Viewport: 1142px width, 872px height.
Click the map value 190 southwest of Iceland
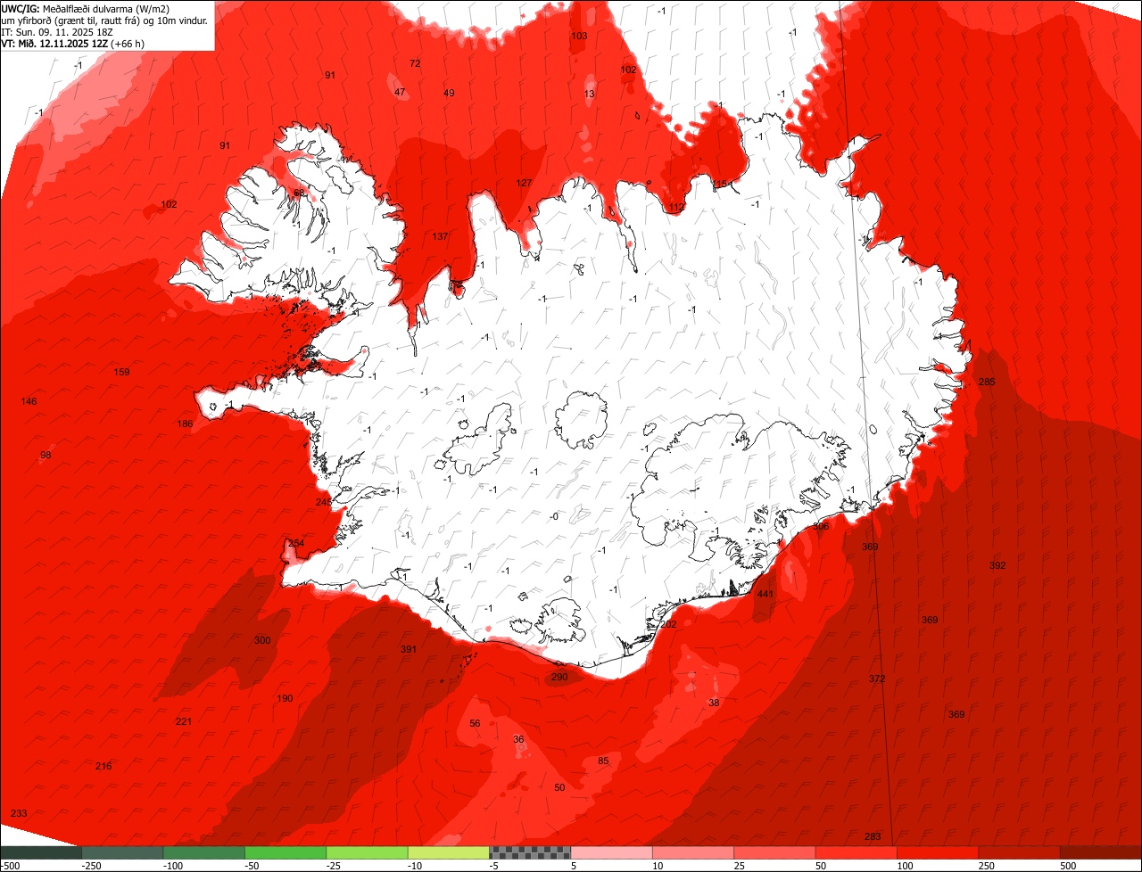pyautogui.click(x=285, y=698)
